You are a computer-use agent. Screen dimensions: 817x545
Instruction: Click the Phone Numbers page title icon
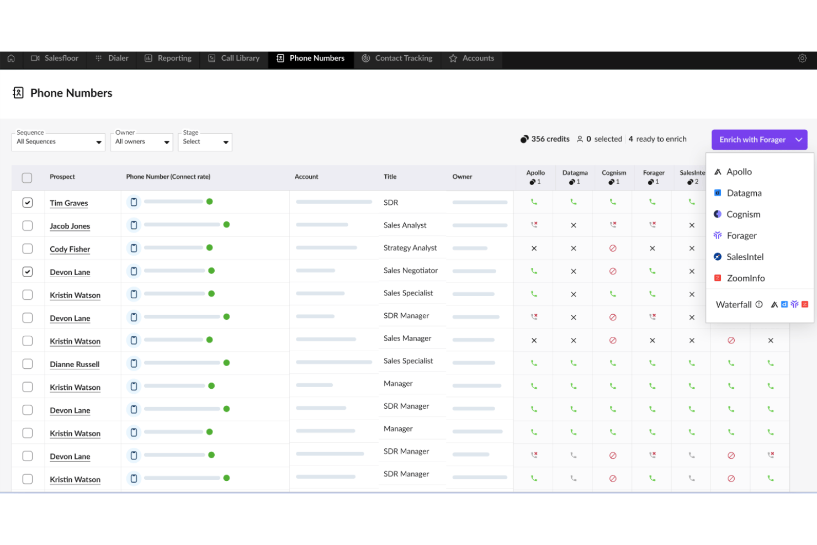[x=18, y=93]
